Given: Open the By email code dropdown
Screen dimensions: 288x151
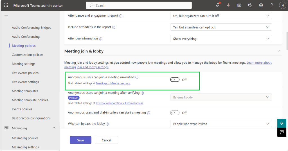Looking at the screenshot, I should tap(221, 97).
